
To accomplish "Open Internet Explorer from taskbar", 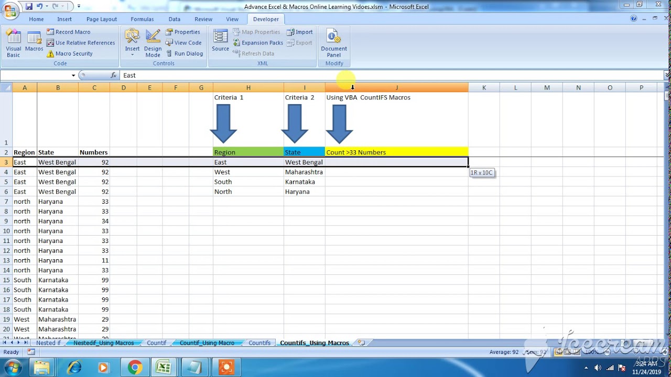I will pyautogui.click(x=74, y=368).
